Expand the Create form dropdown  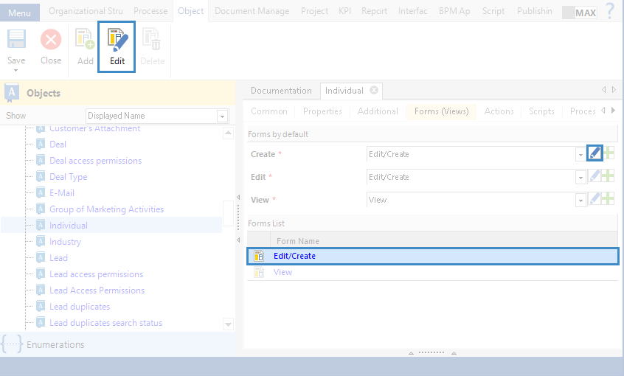tap(580, 155)
